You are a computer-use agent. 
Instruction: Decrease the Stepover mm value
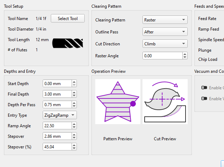pyautogui.click(x=74, y=138)
